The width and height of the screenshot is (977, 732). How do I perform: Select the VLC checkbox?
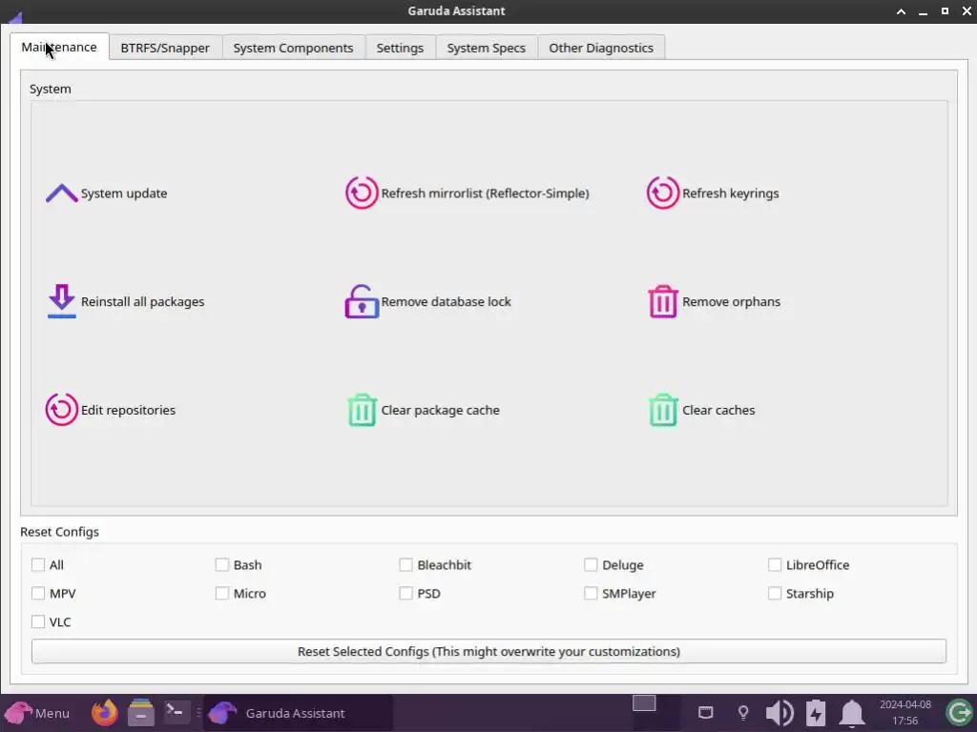[38, 621]
